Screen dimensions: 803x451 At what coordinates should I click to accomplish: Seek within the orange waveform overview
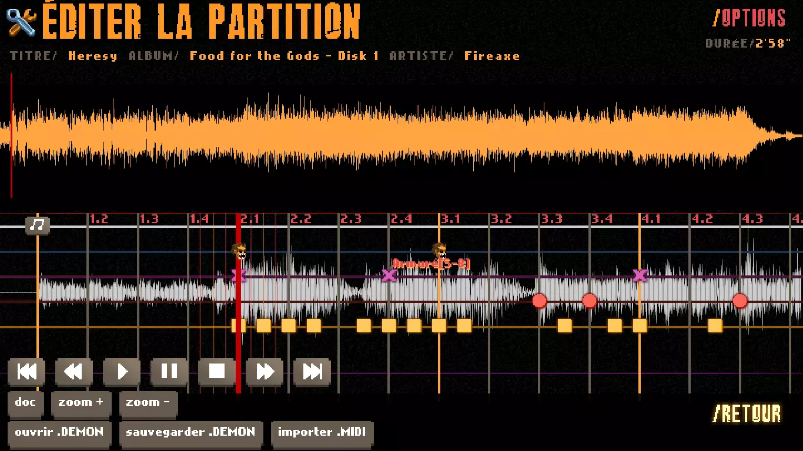click(401, 135)
